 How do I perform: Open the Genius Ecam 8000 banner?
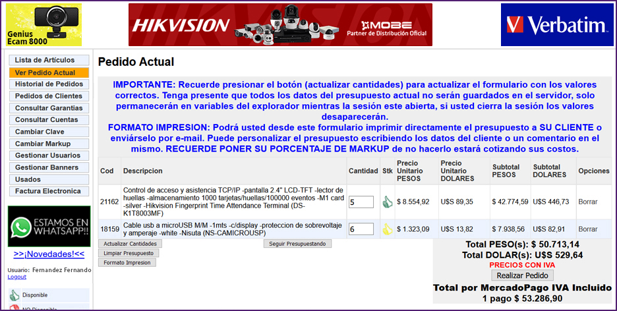pos(44,25)
